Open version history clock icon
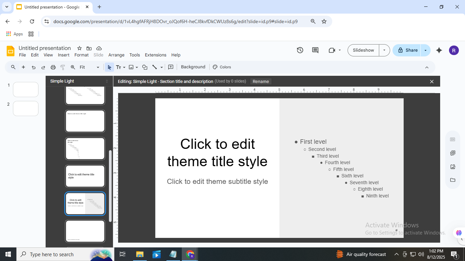The width and height of the screenshot is (465, 261). pyautogui.click(x=300, y=50)
